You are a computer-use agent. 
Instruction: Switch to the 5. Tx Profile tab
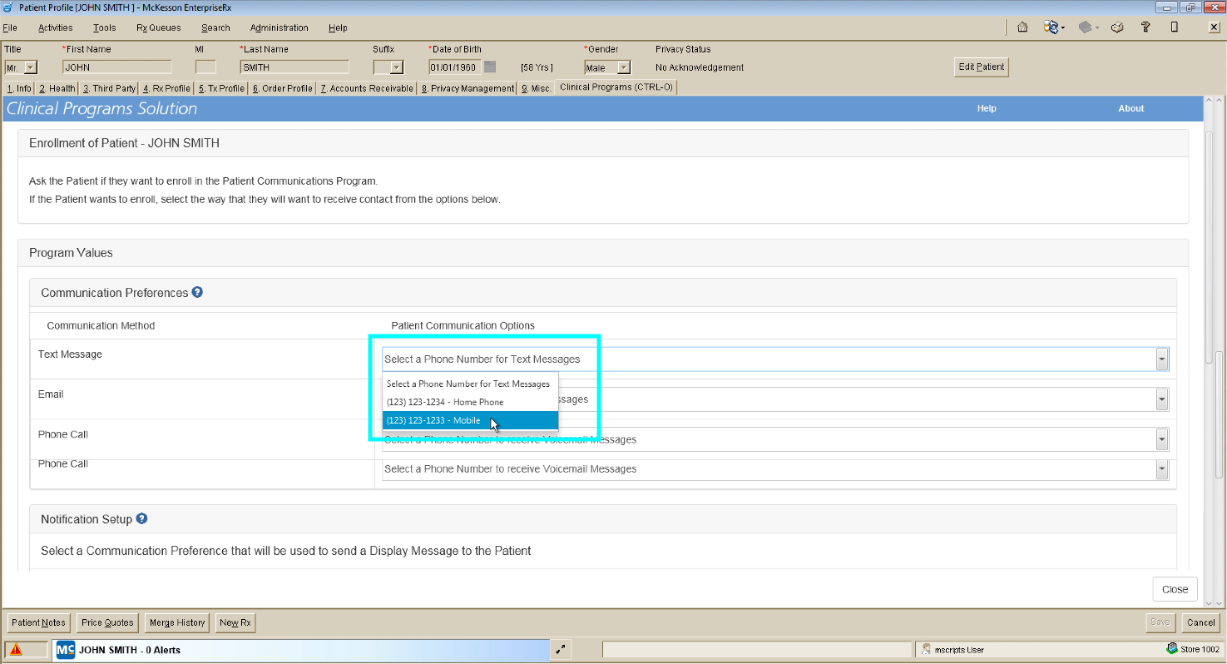221,88
